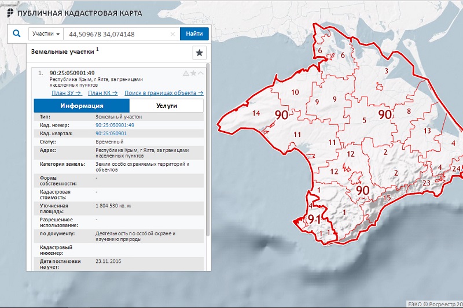Screen dimensions: 463x308
Task: Mark parcel 90:25:050901:49 with the small star
Action: (x=193, y=73)
